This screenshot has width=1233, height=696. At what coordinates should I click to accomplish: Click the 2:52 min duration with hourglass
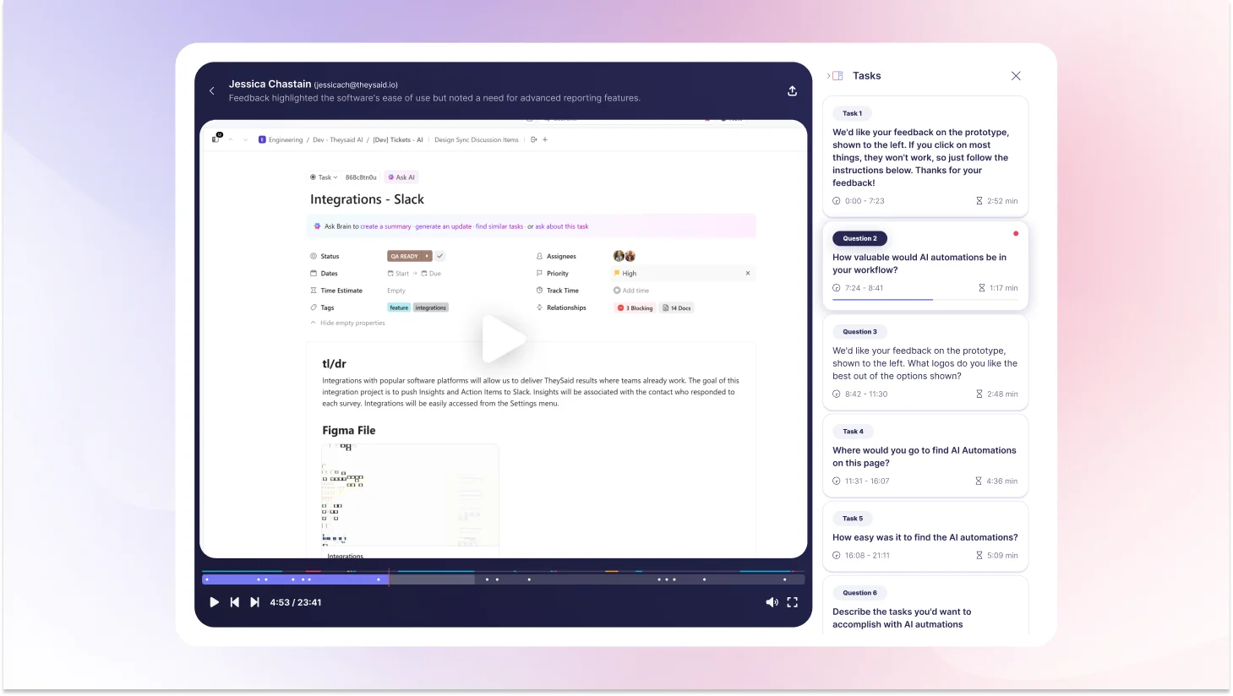[997, 201]
